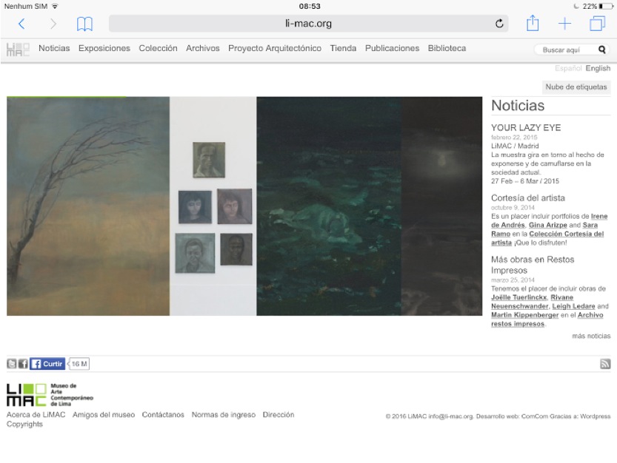
Task: Open Copyrights footer link
Action: pyautogui.click(x=24, y=424)
